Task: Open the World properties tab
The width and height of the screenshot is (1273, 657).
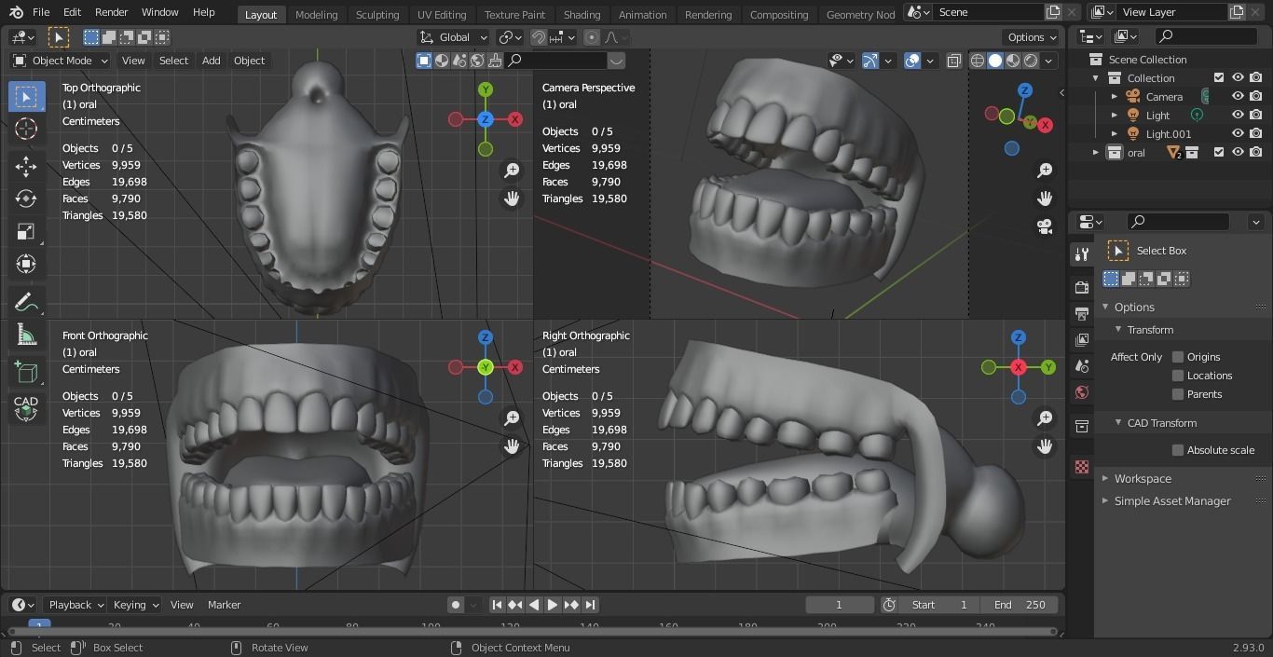Action: 1081,392
